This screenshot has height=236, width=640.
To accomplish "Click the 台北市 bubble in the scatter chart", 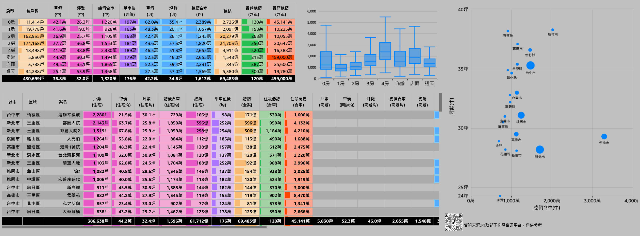I will pos(604,137).
